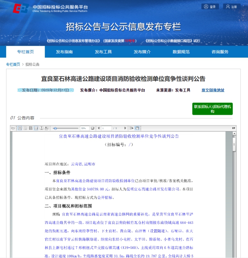This screenshot has width=248, height=258.
Task: Select the text selection cursor tool
Action: 131,128
